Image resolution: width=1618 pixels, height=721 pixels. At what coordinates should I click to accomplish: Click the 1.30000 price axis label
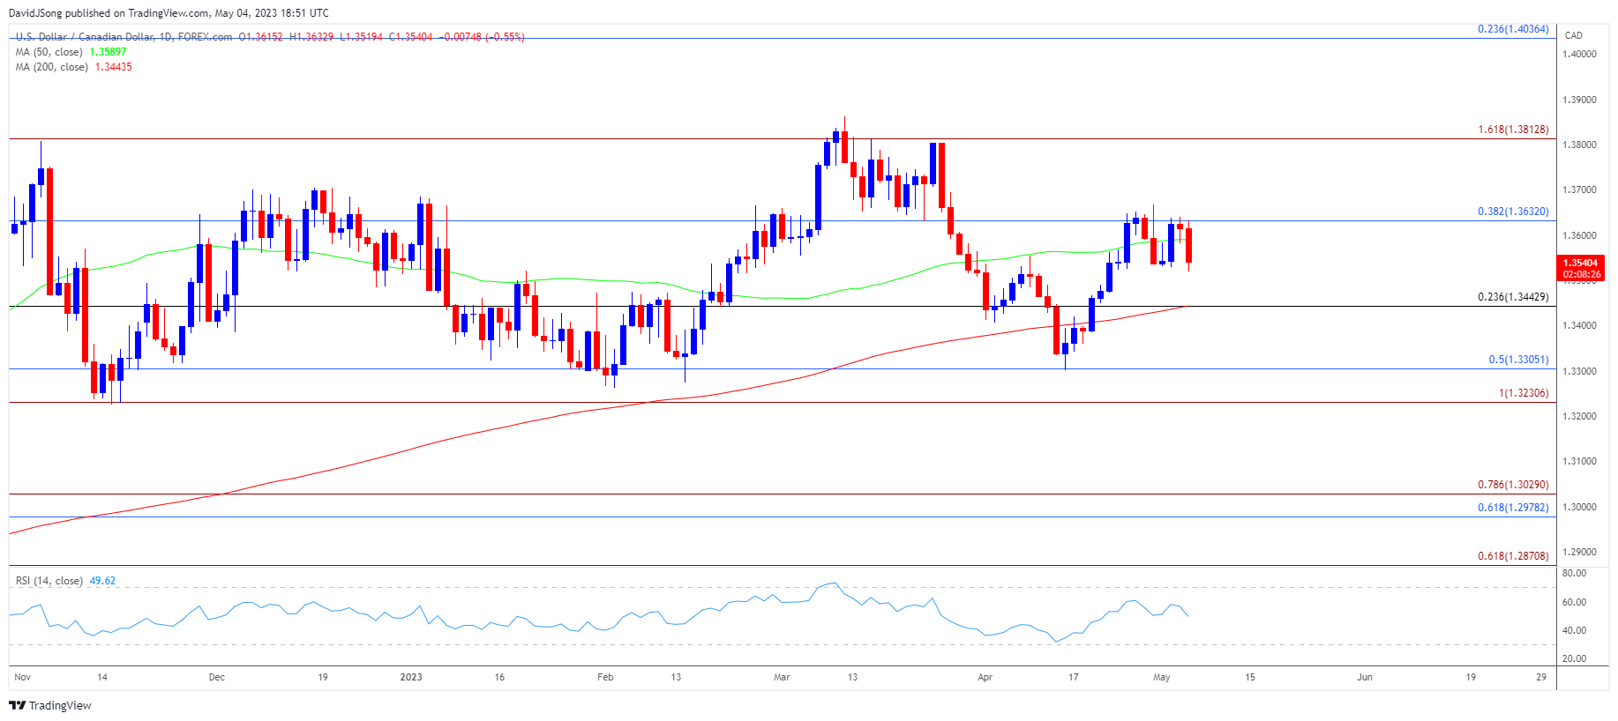coord(1579,507)
